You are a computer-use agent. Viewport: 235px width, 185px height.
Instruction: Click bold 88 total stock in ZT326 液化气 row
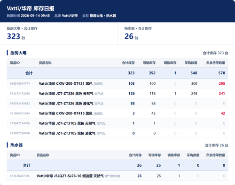click(x=133, y=104)
